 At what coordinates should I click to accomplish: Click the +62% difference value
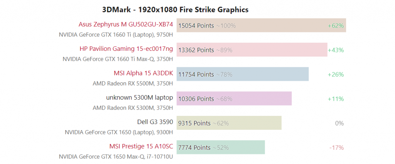pos(336,26)
